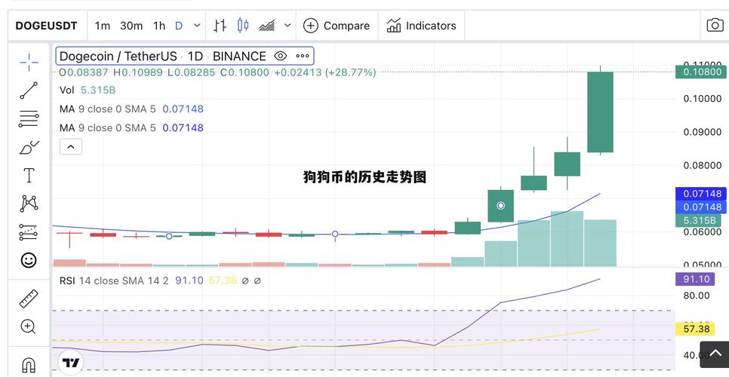This screenshot has width=729, height=377.
Task: Click second RSI legend null-value symbol
Action: tap(257, 281)
